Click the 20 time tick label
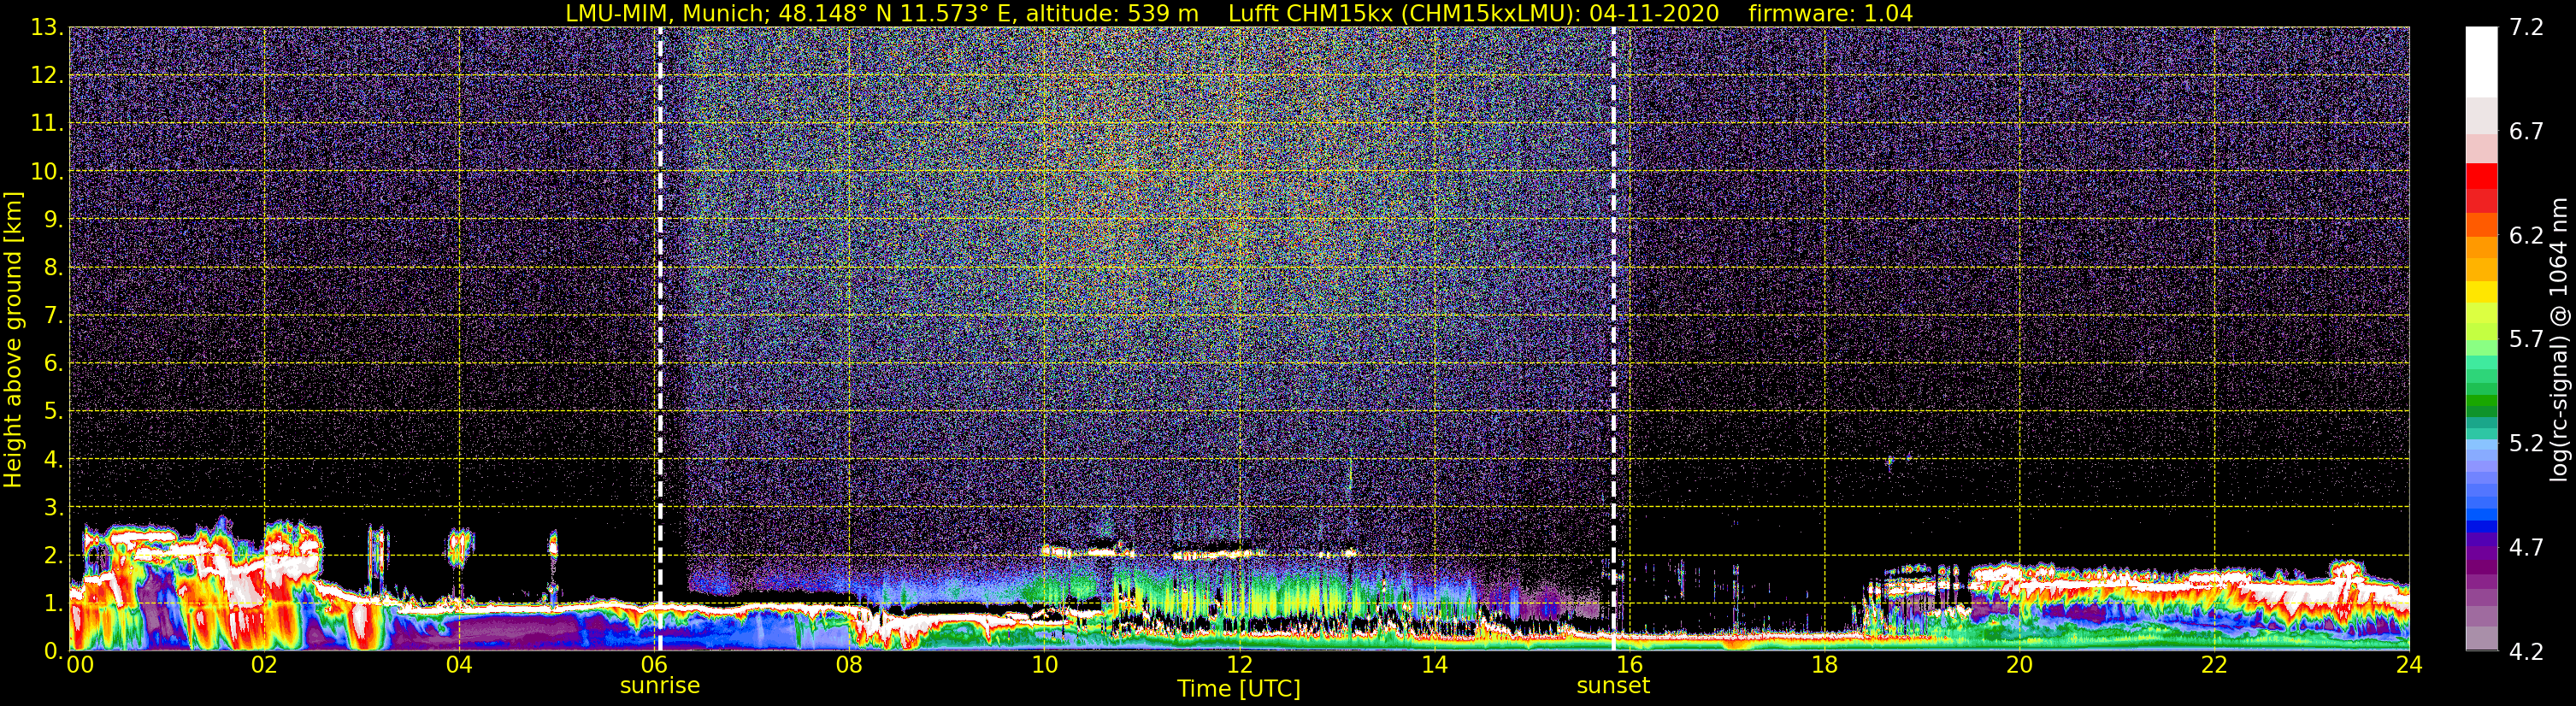This screenshot has width=2576, height=706. pos(2019,665)
